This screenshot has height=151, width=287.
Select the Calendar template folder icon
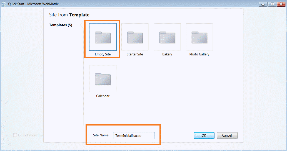(x=103, y=79)
